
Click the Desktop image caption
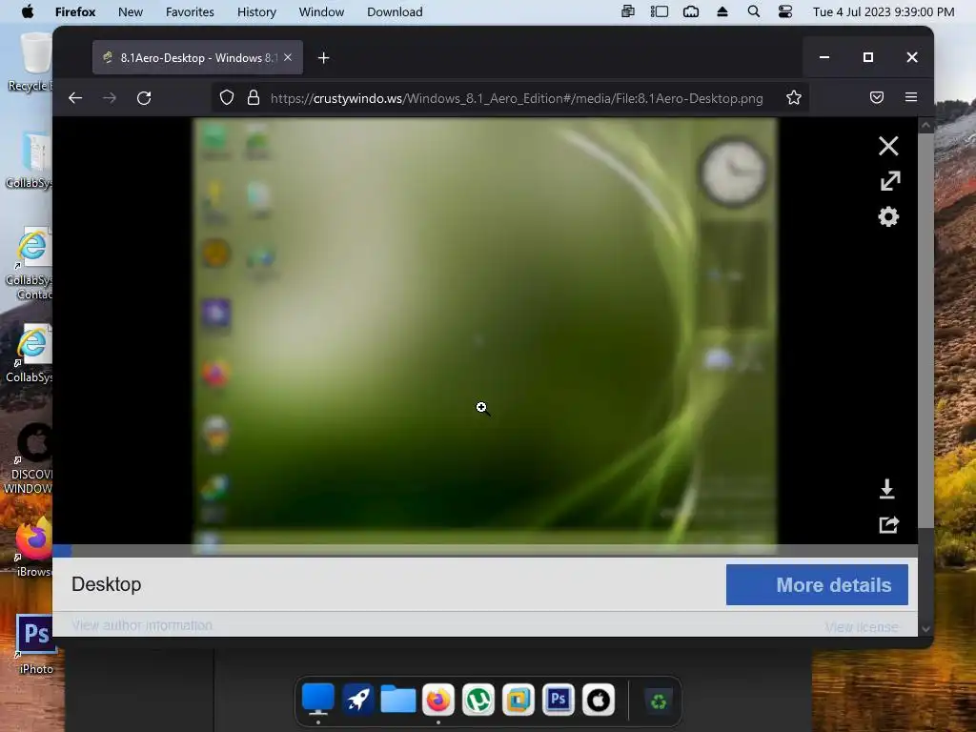coord(107,584)
